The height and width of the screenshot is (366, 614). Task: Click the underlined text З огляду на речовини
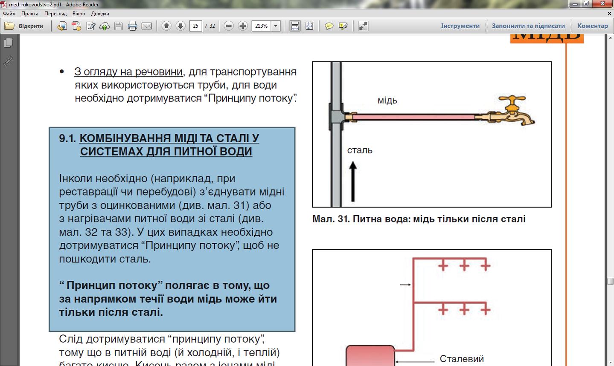pos(128,72)
